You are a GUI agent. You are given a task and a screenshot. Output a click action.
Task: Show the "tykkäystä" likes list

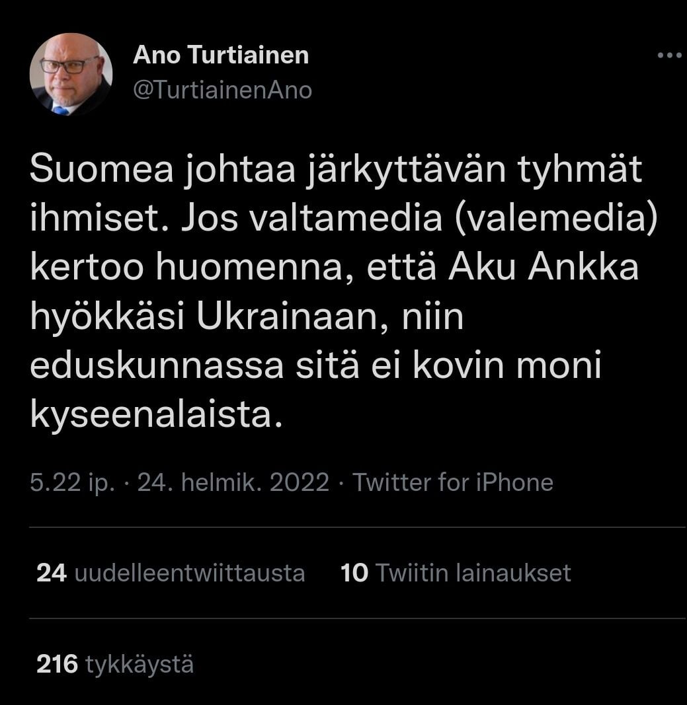140,664
